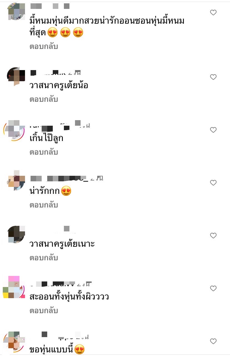
Task: Like the top comment about มี้หนม
Action: click(213, 13)
